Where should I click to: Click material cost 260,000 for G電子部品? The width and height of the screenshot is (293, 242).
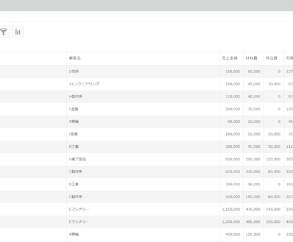click(x=253, y=159)
